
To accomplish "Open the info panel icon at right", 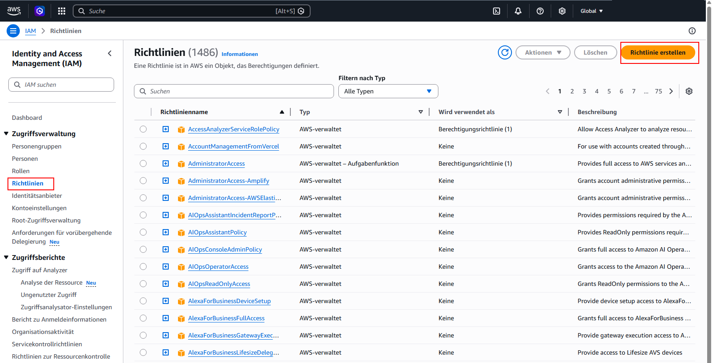I will click(x=692, y=31).
